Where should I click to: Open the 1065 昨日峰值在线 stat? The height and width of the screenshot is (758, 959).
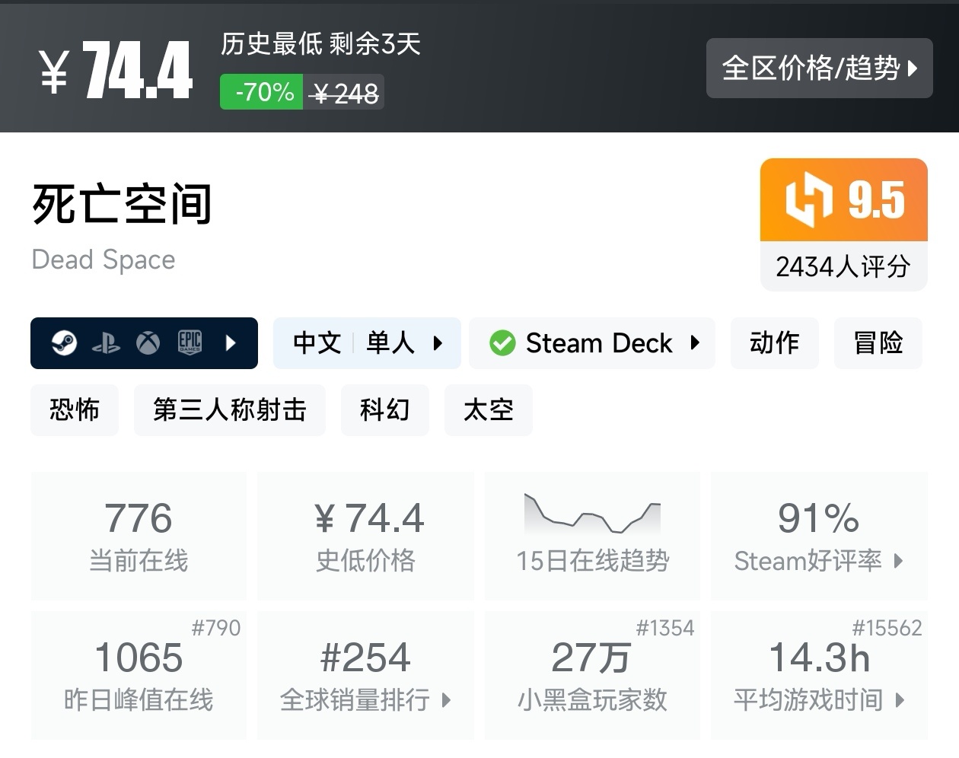(139, 675)
